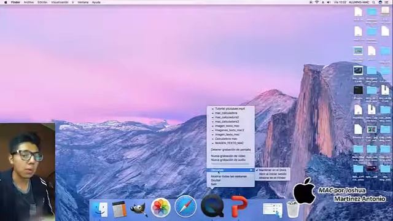Viewport: 393px width, 221px height.
Task: Launch Safari from the Dock
Action: pos(185,206)
